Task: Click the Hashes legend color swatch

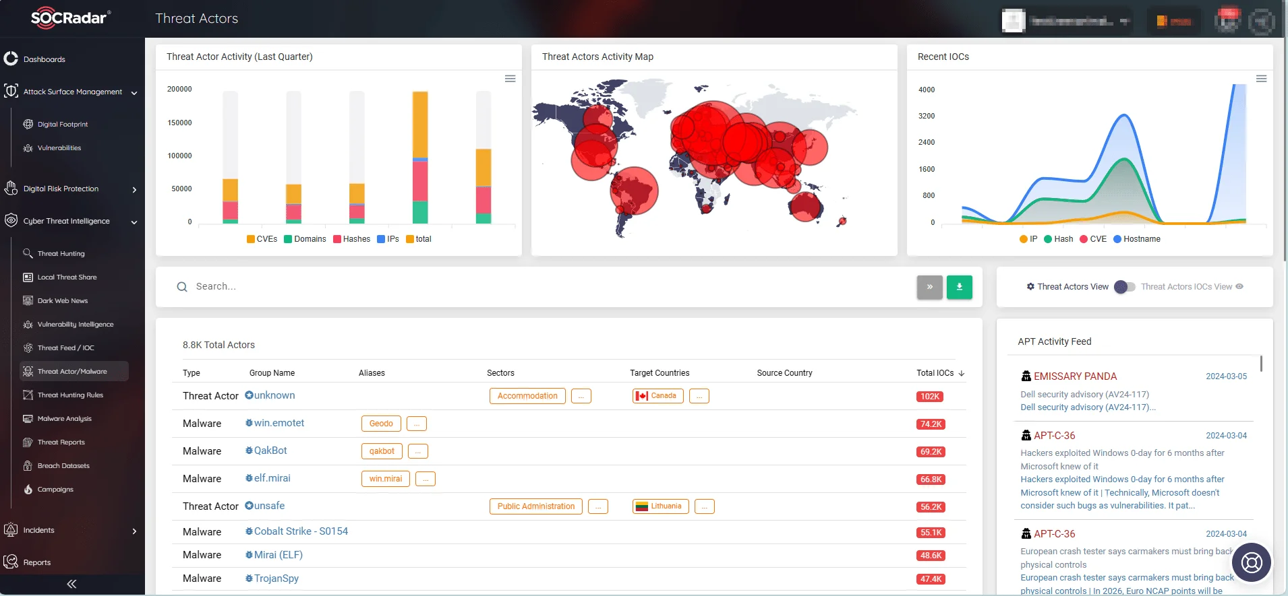Action: [336, 239]
